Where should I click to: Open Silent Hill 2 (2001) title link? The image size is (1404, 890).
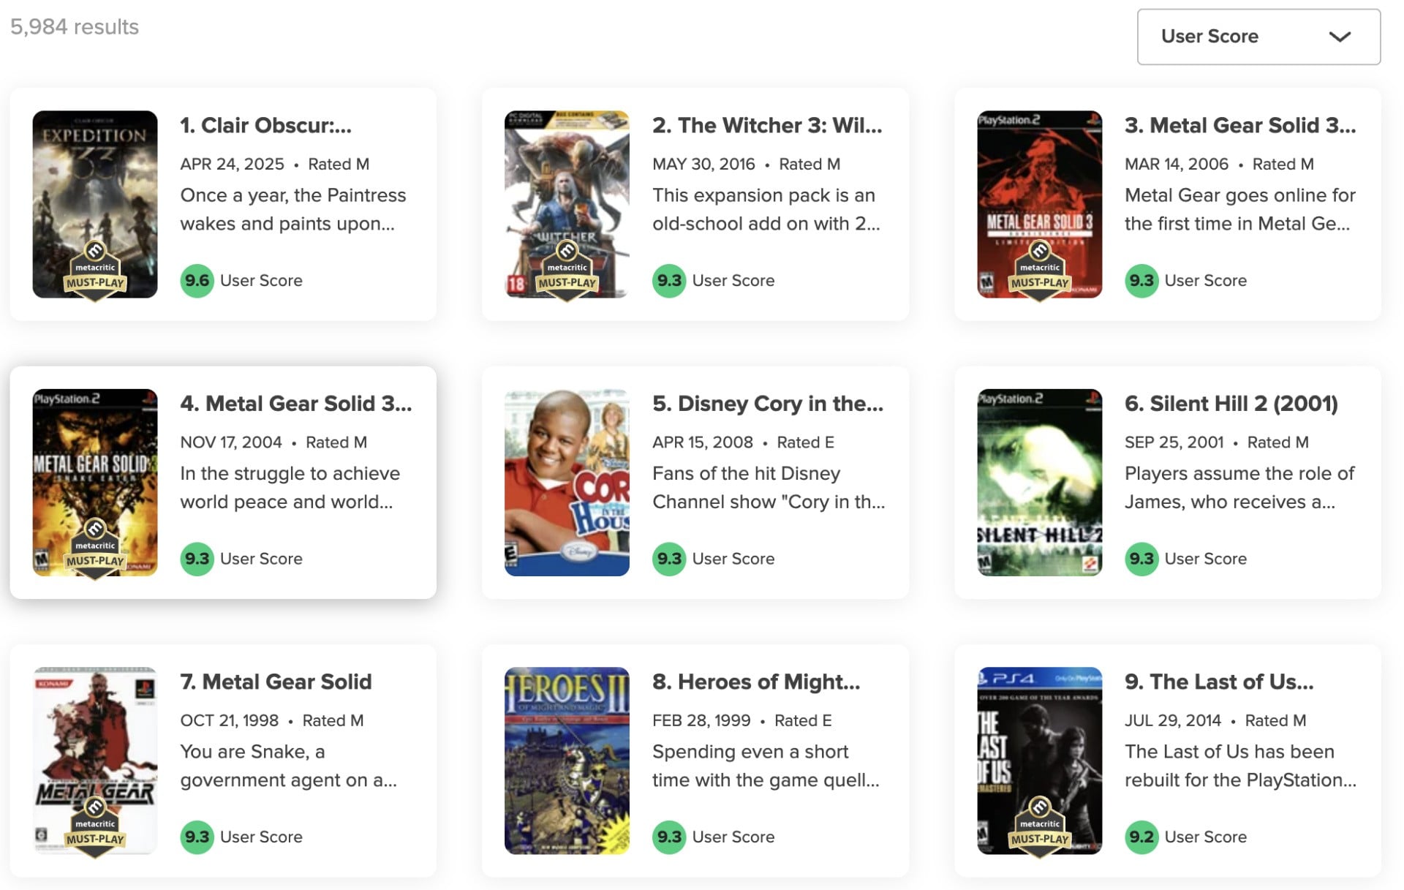[1231, 404]
